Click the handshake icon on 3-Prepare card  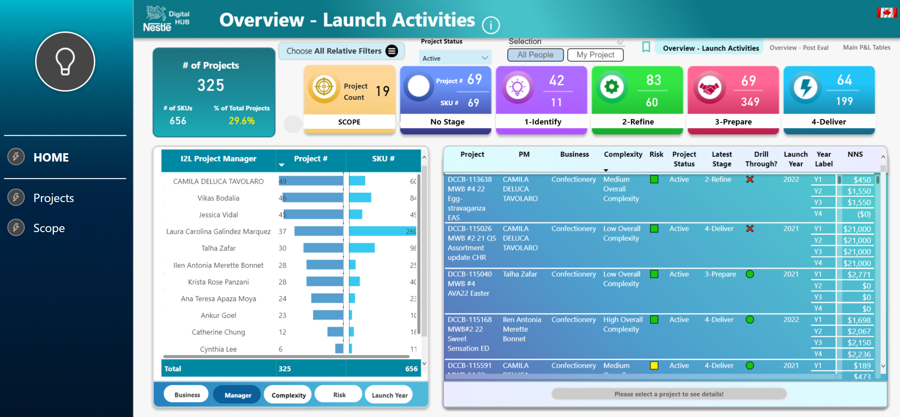click(x=709, y=88)
